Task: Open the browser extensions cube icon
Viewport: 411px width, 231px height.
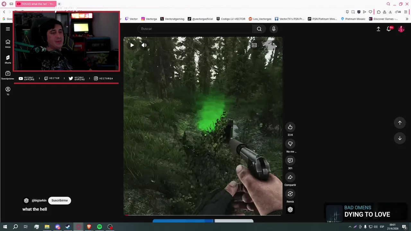Action: pos(379,12)
